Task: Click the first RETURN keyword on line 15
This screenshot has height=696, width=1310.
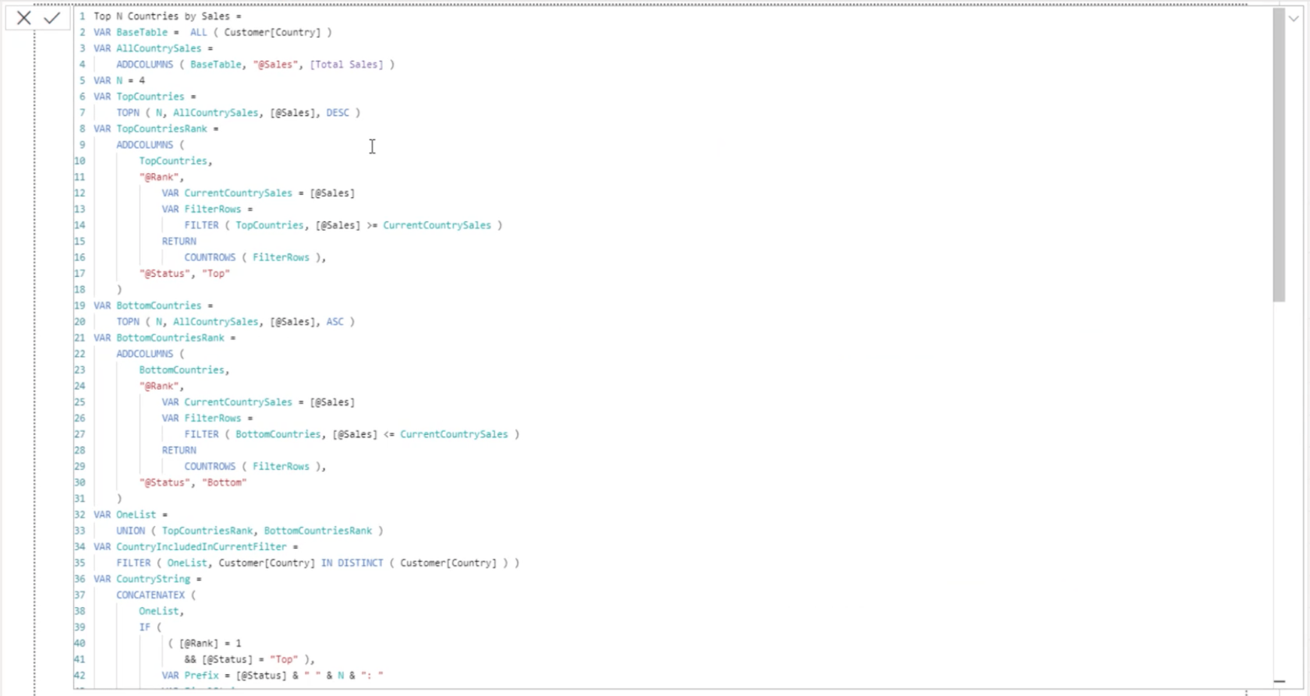Action: coord(179,242)
